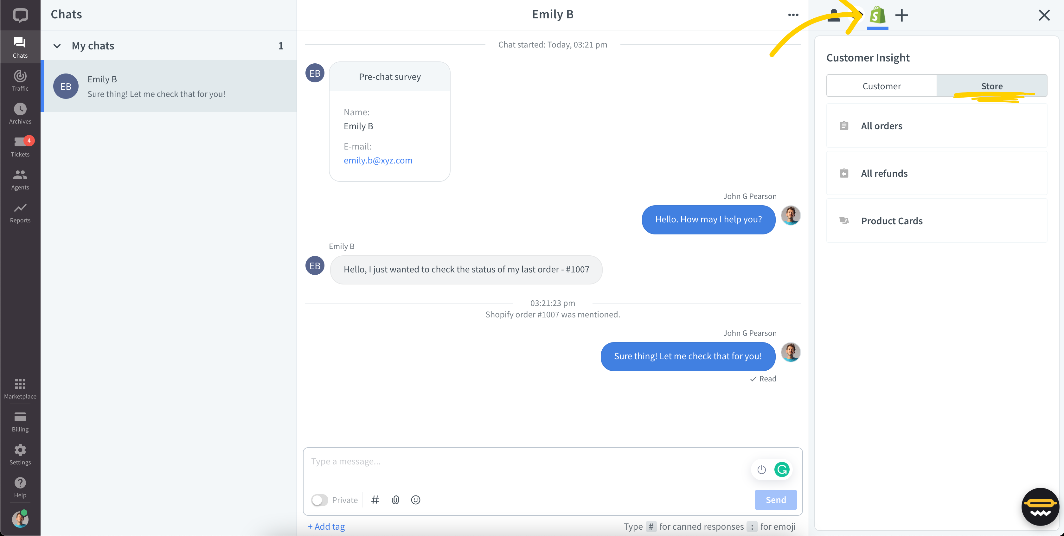The image size is (1064, 536).
Task: Select the Store tab in Customer Insight
Action: (992, 86)
